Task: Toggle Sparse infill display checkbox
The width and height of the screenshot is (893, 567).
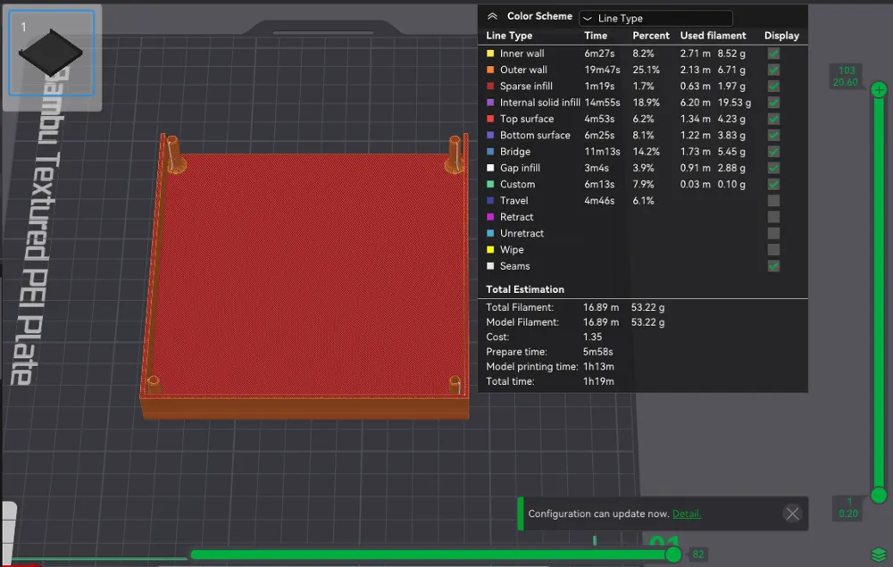Action: click(x=773, y=87)
